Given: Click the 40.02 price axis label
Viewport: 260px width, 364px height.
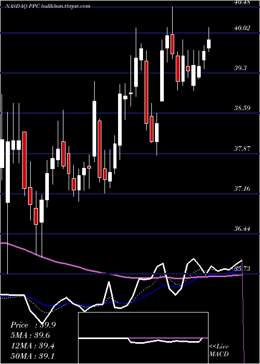Looking at the screenshot, I should [242, 28].
